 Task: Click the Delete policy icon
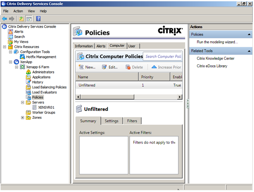tap(128, 67)
